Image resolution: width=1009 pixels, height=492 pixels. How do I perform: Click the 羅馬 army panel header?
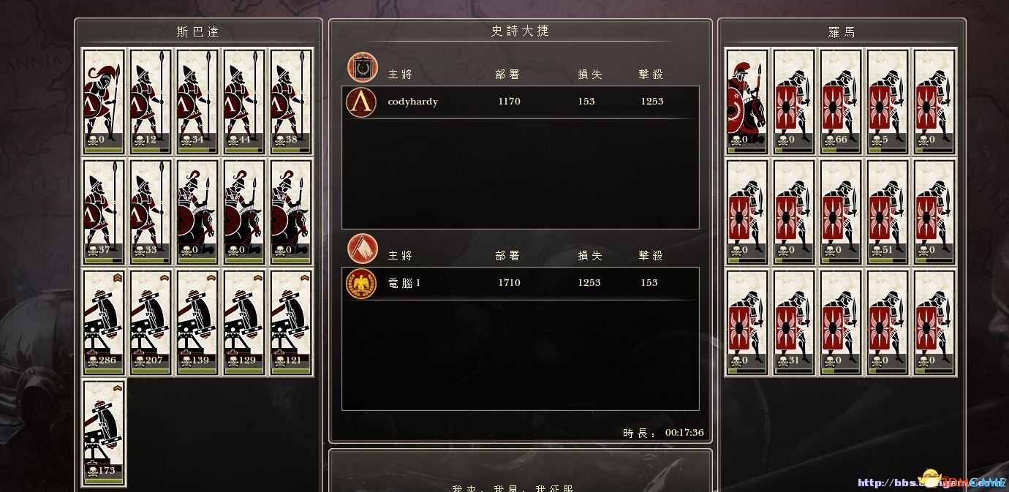click(842, 32)
